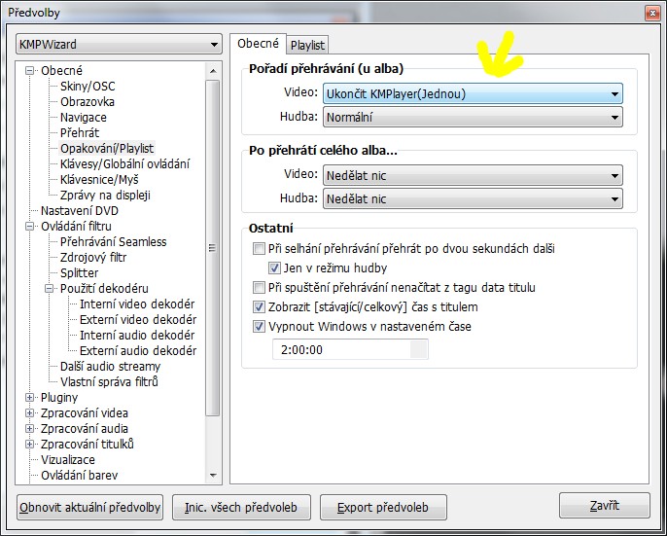
Task: Open Klávesnice/Myš settings
Action: tap(99, 179)
